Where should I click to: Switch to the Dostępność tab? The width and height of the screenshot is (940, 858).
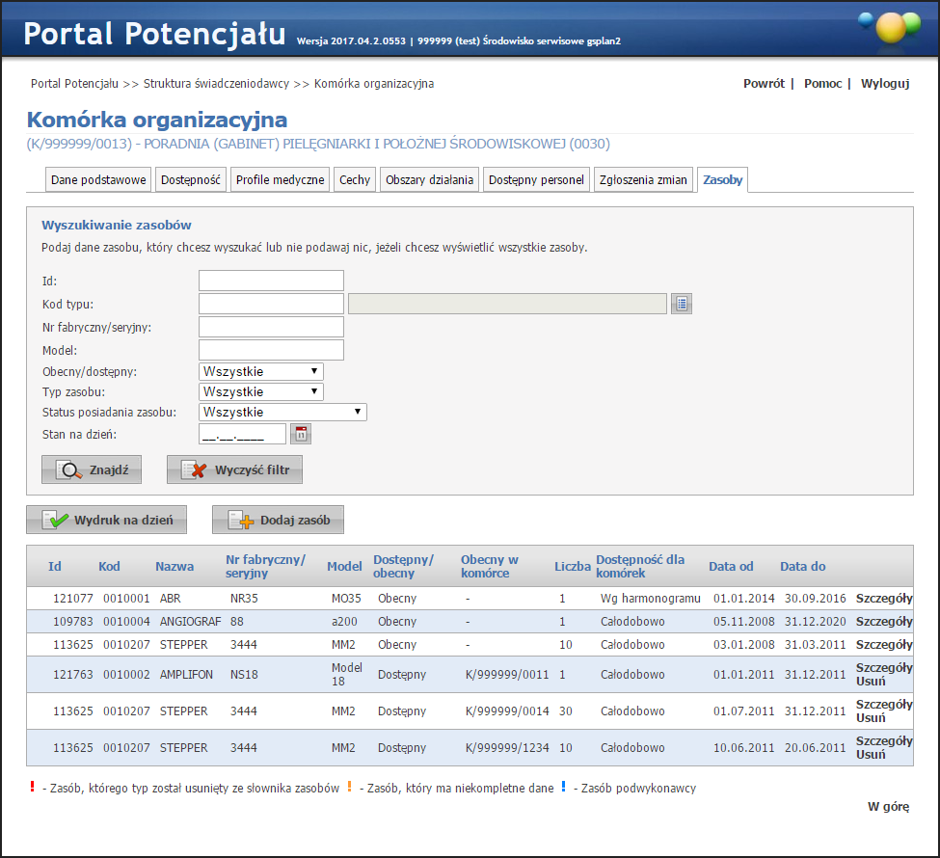pos(191,180)
